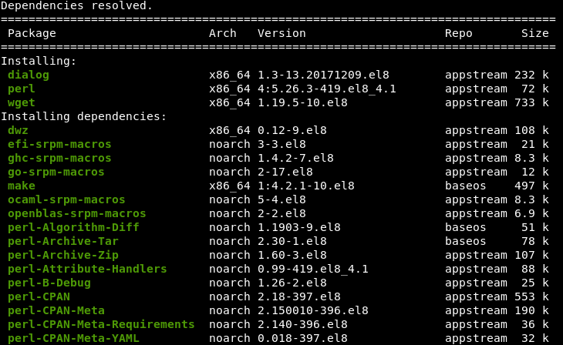Click version 1.19.5-10.el8 of wget

[x=302, y=102]
